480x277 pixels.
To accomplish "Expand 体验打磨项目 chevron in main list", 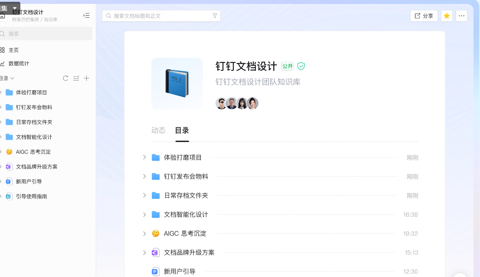I will 144,158.
